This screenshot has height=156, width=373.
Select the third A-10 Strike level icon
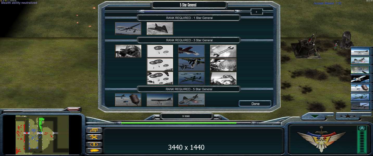pos(192,78)
